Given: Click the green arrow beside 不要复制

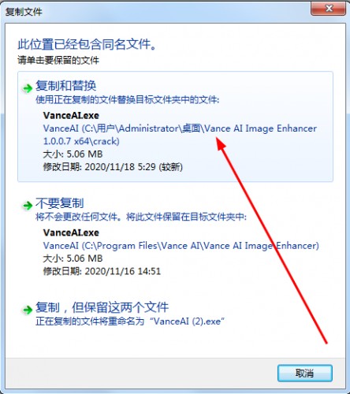Looking at the screenshot, I should coord(28,205).
